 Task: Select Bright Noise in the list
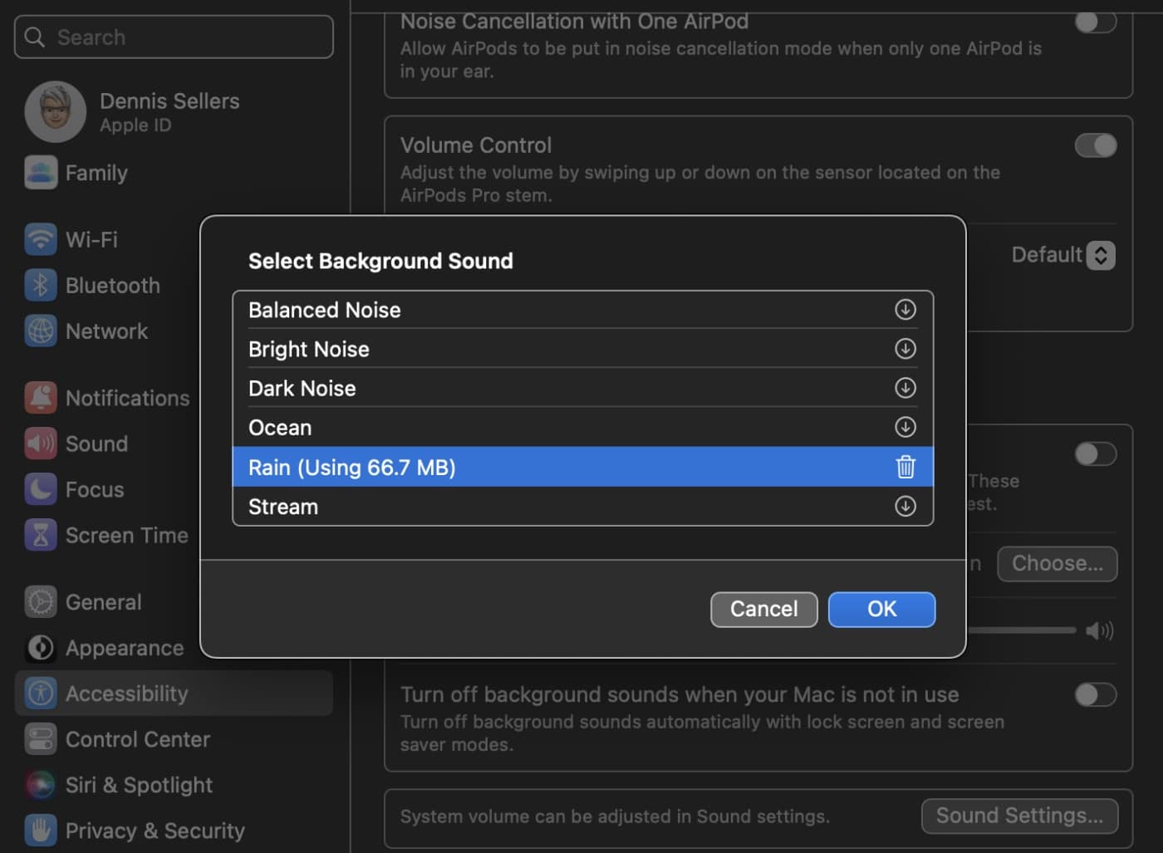(x=583, y=349)
